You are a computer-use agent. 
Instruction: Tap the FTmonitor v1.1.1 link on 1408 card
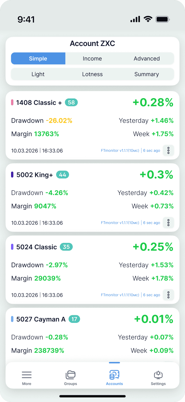[120, 151]
